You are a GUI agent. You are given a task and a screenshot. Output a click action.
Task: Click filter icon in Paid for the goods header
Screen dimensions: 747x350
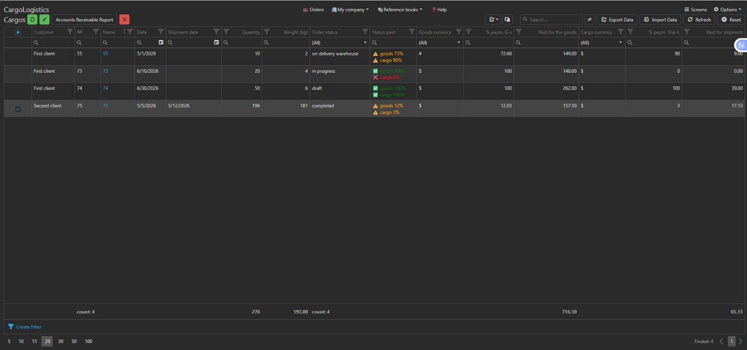[519, 32]
